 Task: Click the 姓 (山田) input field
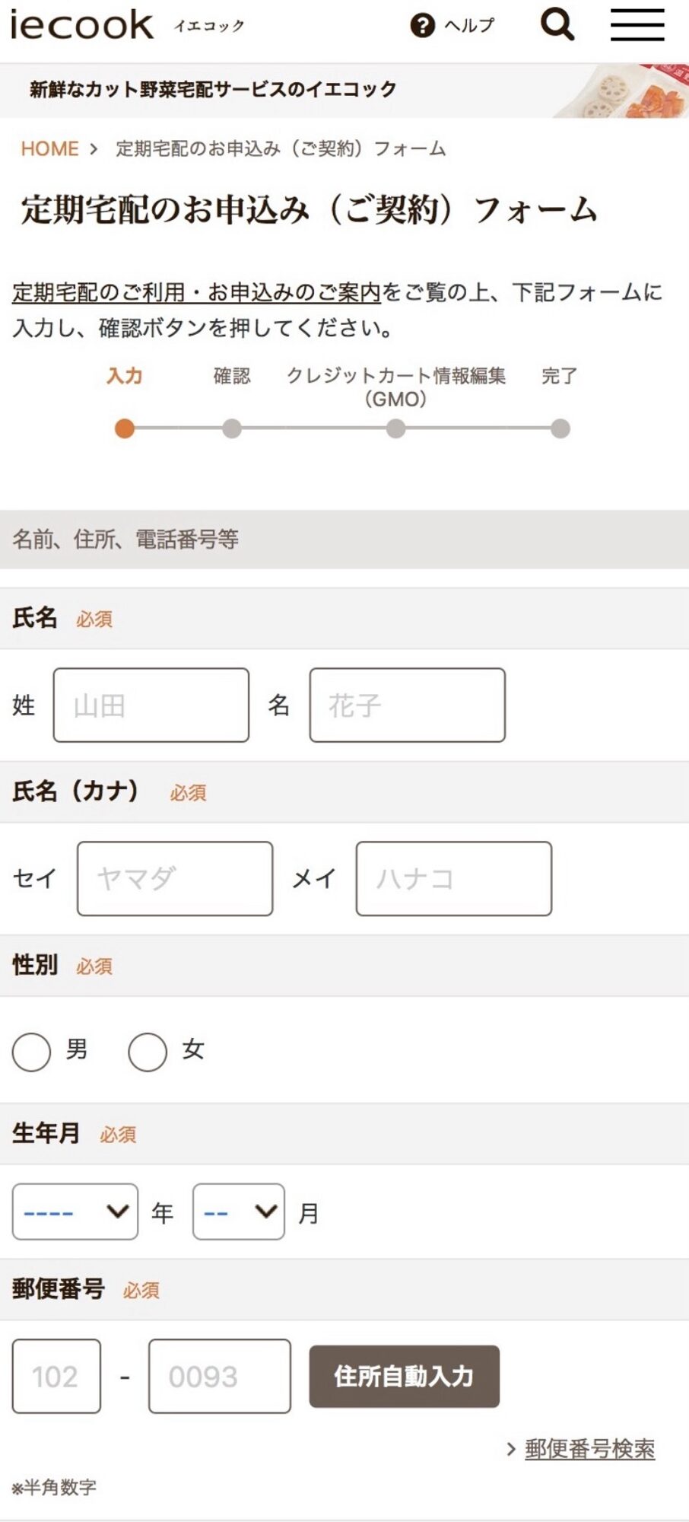[x=151, y=705]
